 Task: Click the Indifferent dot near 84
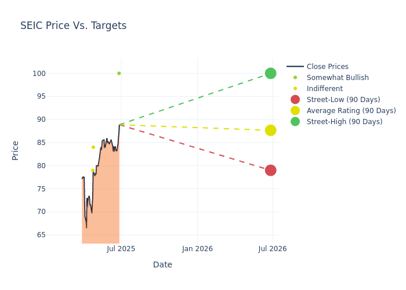93,147
